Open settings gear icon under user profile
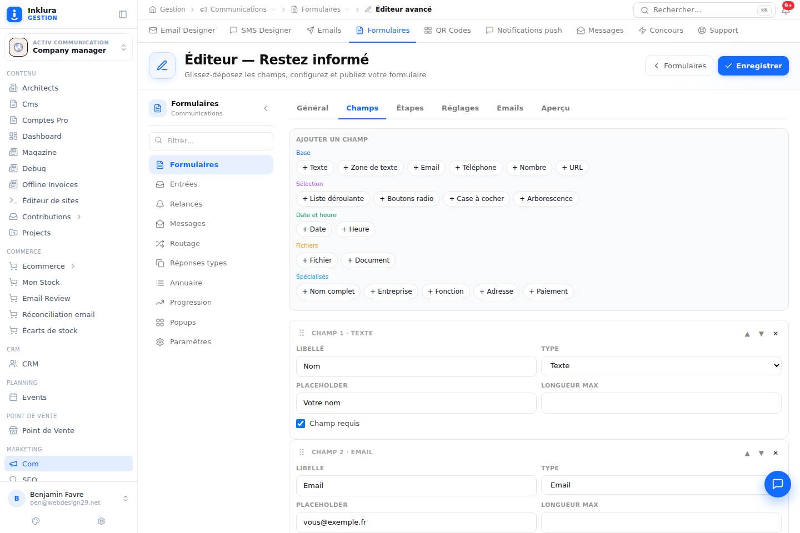Screen dimensions: 800x533 click(x=101, y=521)
